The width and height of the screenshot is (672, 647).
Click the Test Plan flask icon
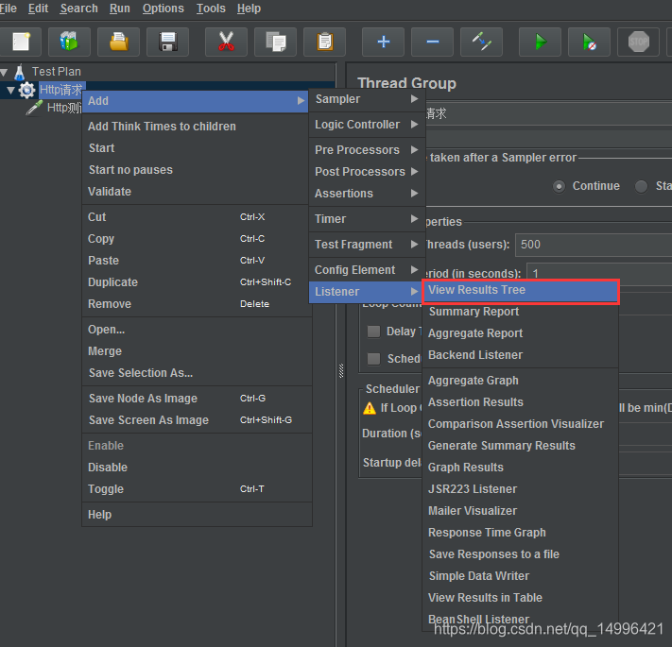(x=19, y=72)
